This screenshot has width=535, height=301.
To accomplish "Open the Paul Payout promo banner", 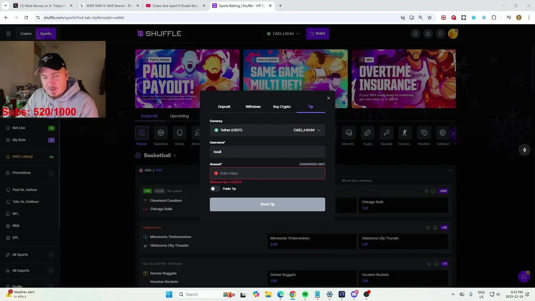I will [187, 79].
